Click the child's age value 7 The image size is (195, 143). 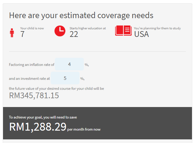[x=22, y=34]
